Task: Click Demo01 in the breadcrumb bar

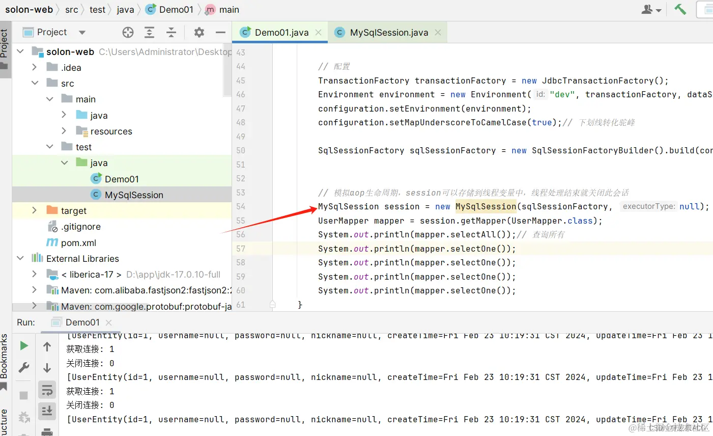Action: [x=169, y=9]
